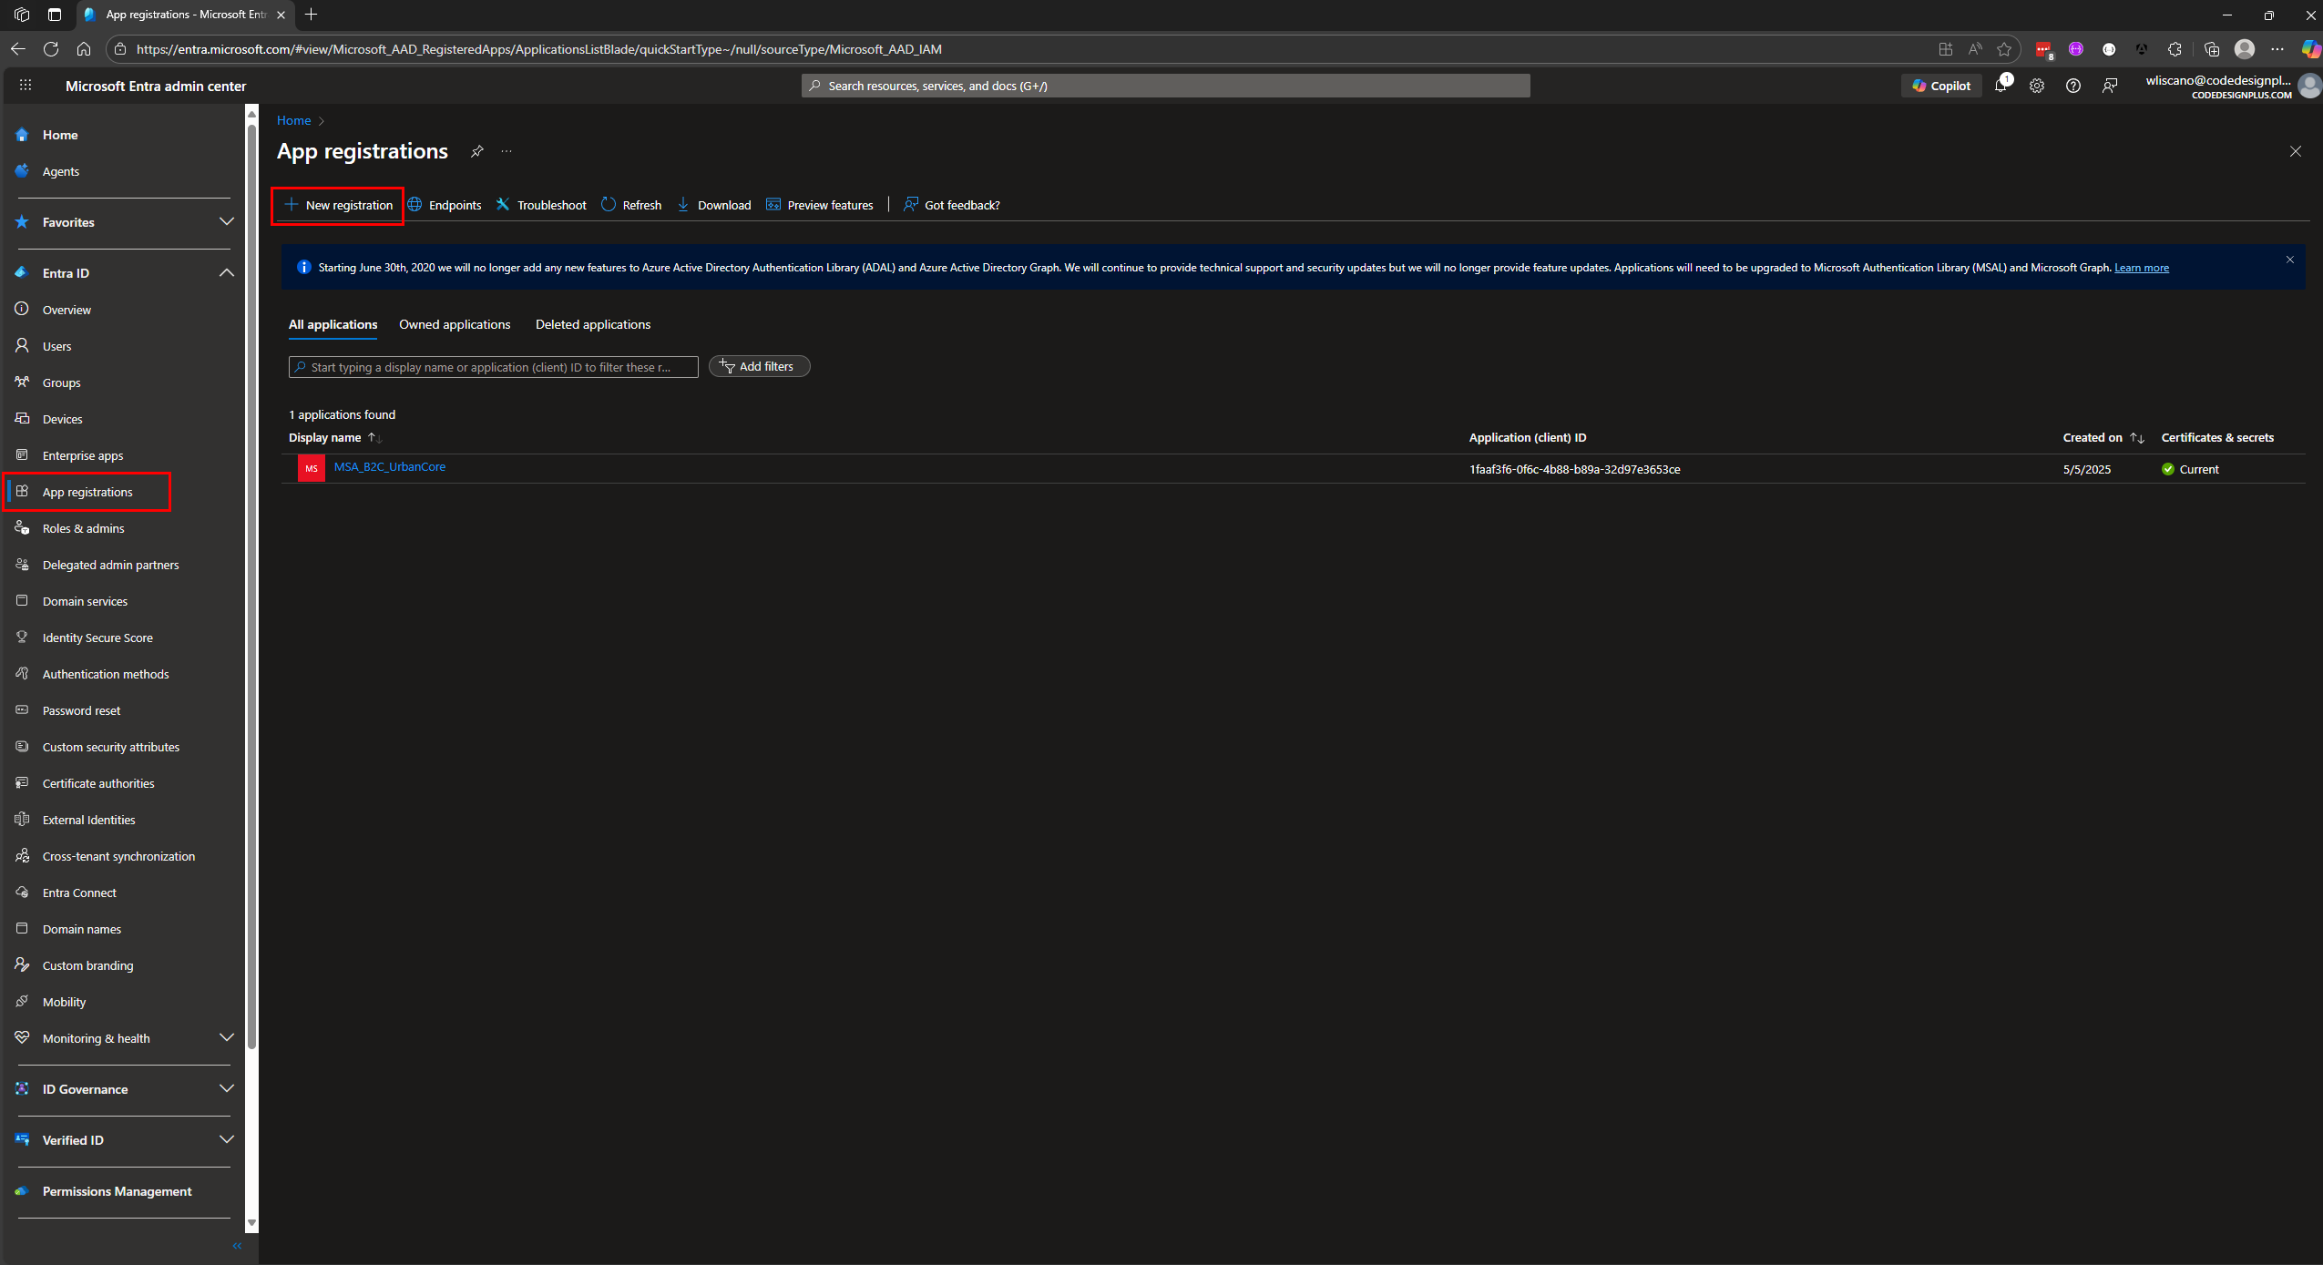Viewport: 2323px width, 1265px height.
Task: Open Delegated admin partners
Action: pos(110,565)
